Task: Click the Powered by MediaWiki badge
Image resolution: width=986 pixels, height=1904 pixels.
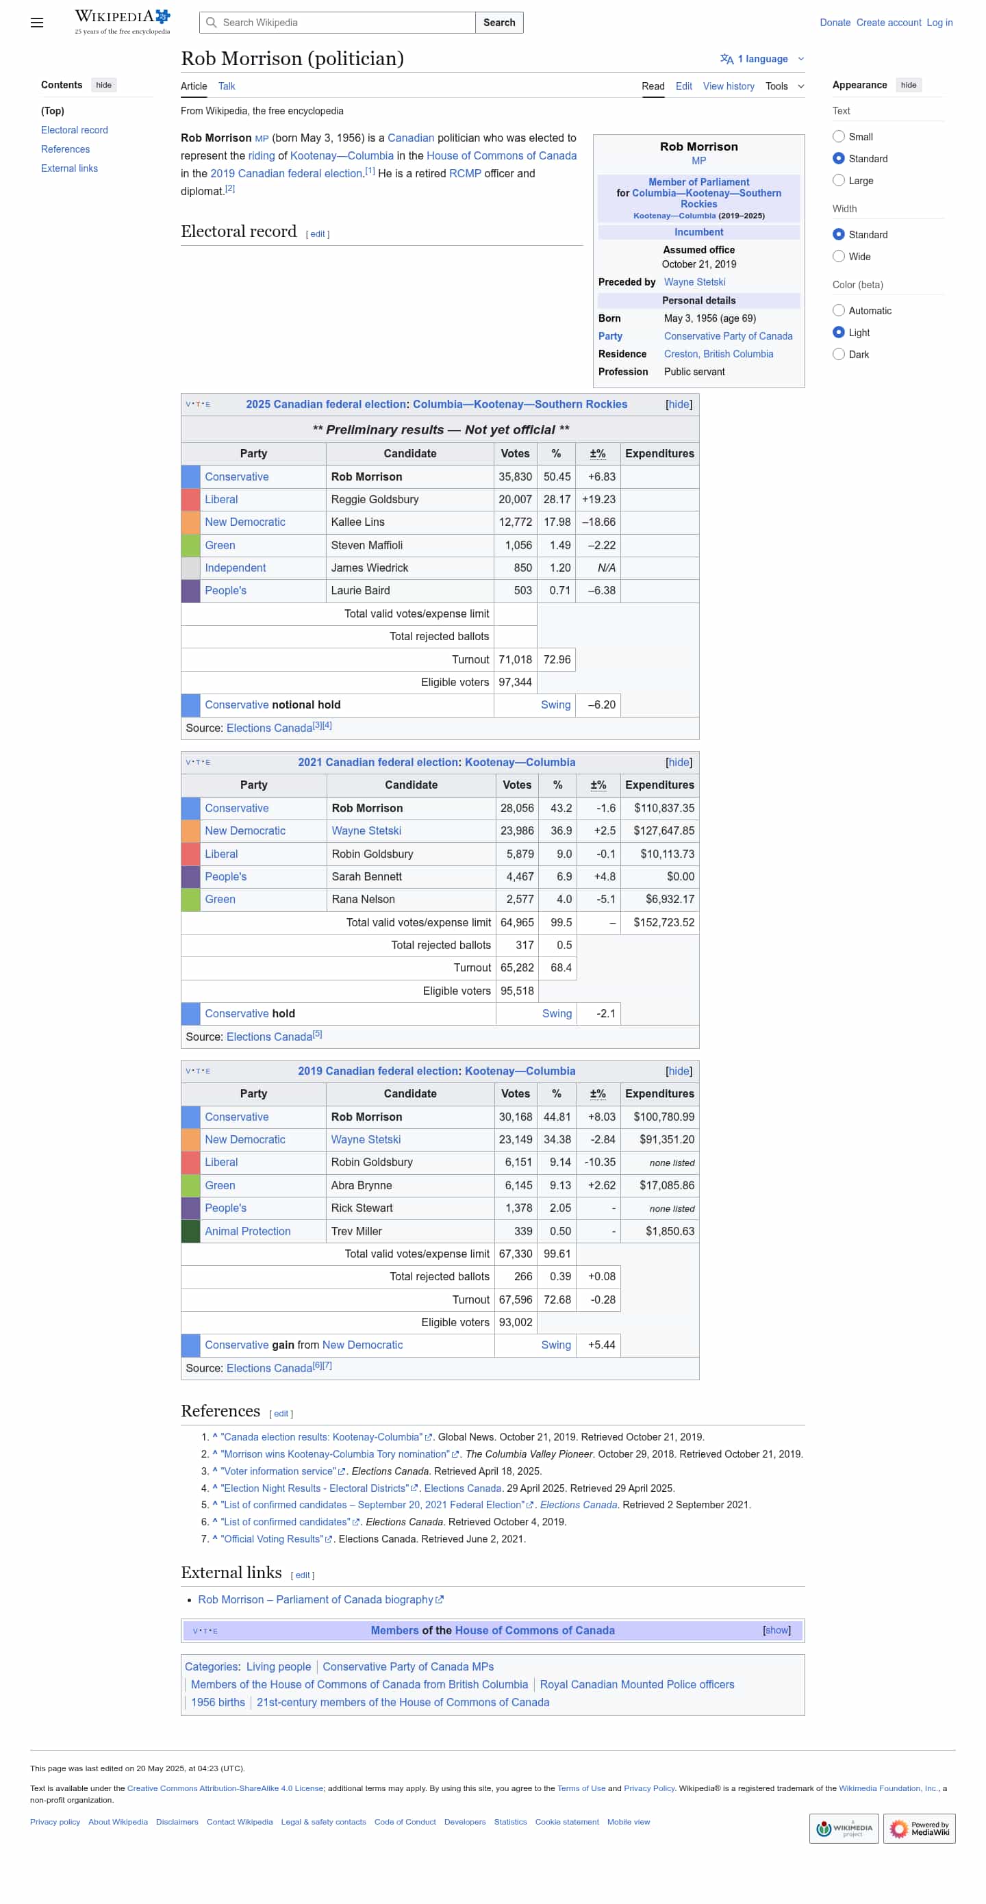Action: coord(919,1828)
